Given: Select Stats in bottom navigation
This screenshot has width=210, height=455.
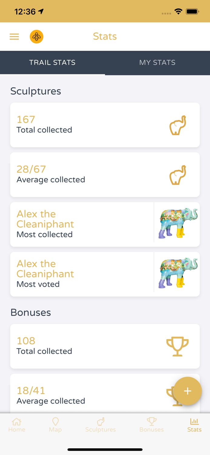Looking at the screenshot, I should point(194,425).
